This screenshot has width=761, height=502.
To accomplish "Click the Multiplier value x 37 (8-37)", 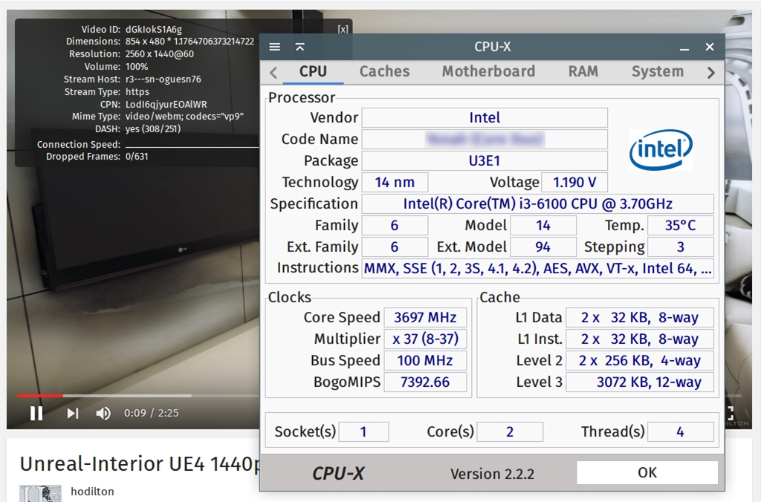I will [425, 339].
